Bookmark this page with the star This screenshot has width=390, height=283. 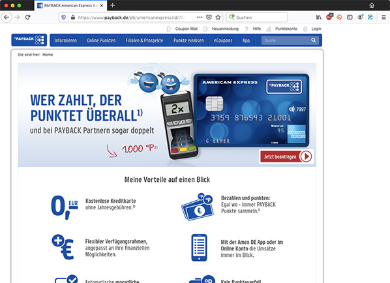click(218, 17)
